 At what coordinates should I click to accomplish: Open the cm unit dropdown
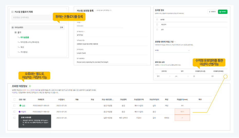182,76
